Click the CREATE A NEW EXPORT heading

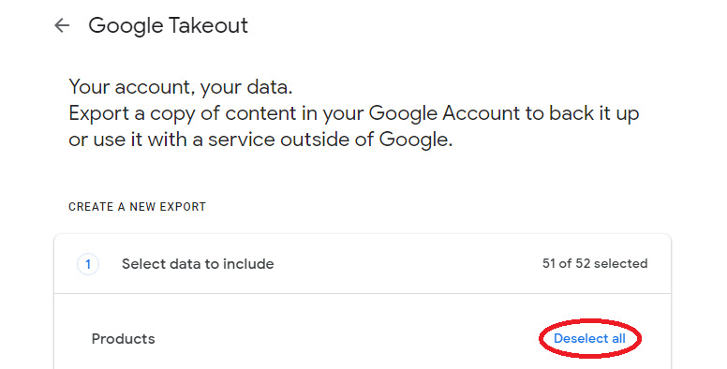tap(137, 207)
